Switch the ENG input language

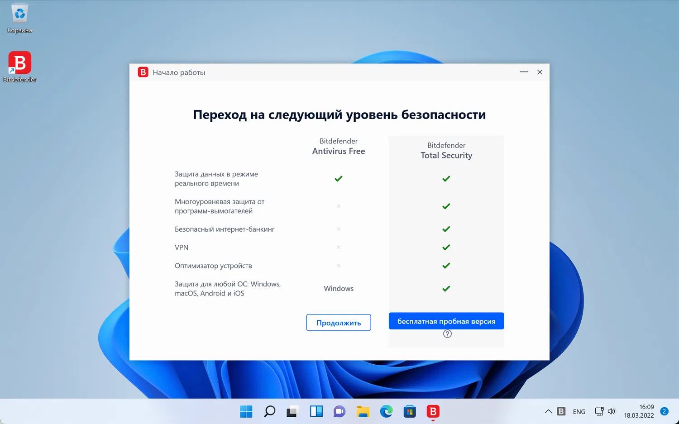point(579,412)
